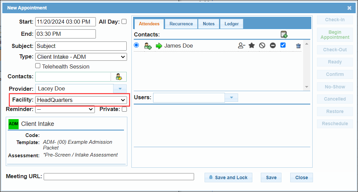Open the Facility dropdown HeadQuarters

click(81, 100)
